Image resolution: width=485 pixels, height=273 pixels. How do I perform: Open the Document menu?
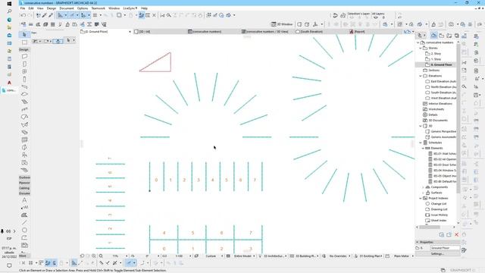pyautogui.click(x=67, y=8)
